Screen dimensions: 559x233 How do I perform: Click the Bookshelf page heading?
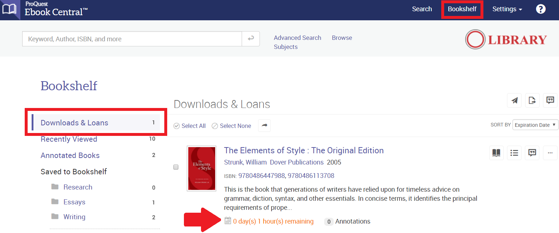[69, 86]
